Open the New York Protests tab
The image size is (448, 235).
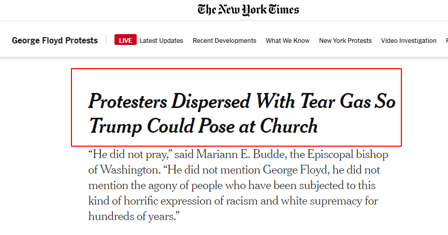tap(345, 41)
